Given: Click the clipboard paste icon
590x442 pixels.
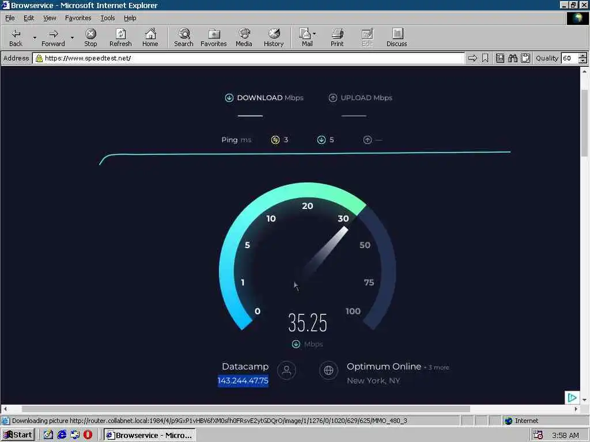Looking at the screenshot, I should click(x=525, y=58).
